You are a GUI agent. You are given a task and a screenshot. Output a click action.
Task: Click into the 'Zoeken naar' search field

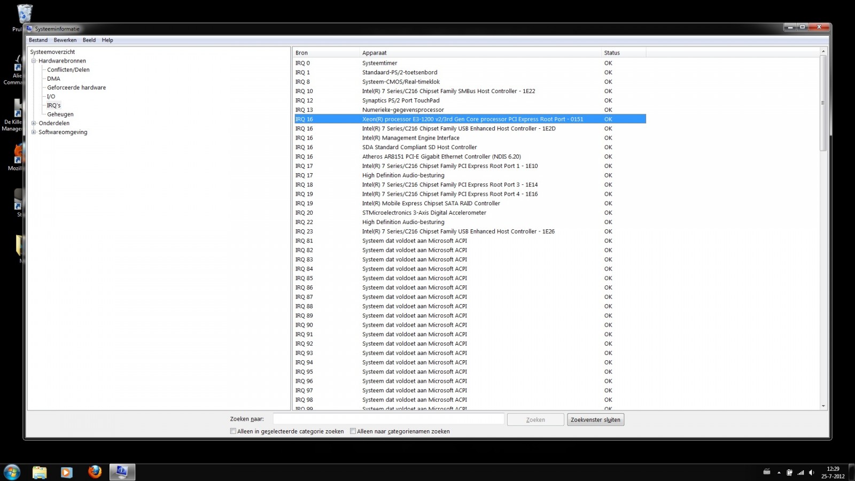[x=388, y=419]
